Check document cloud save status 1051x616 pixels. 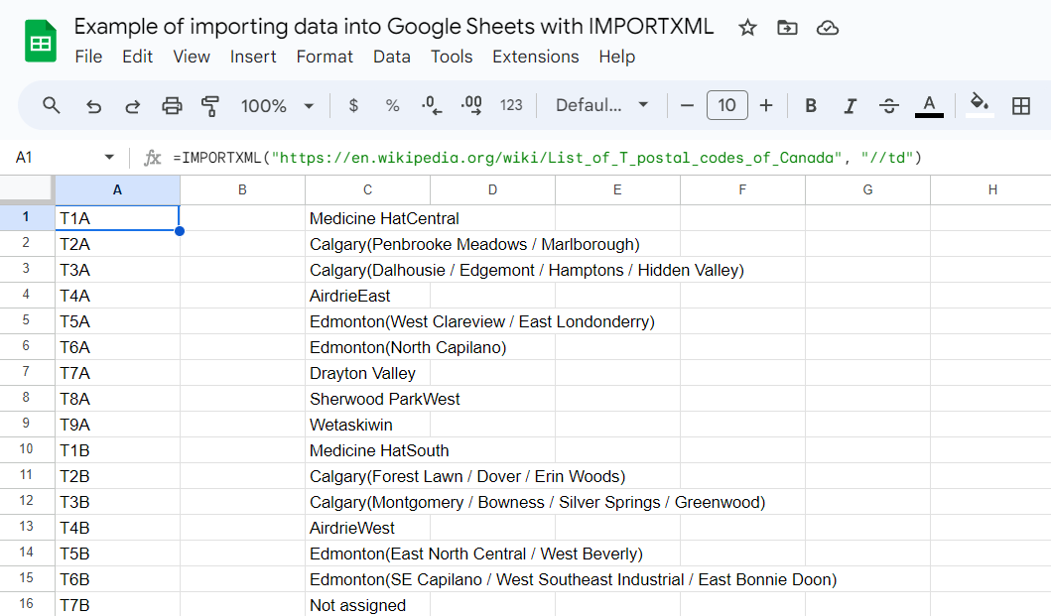coord(828,27)
